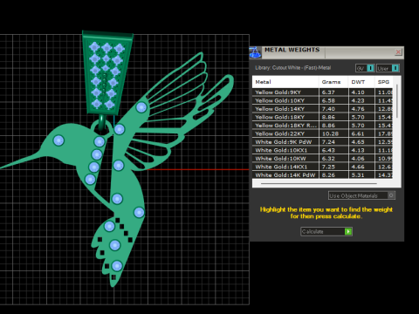Close the Metal Weights panel

[x=398, y=51]
